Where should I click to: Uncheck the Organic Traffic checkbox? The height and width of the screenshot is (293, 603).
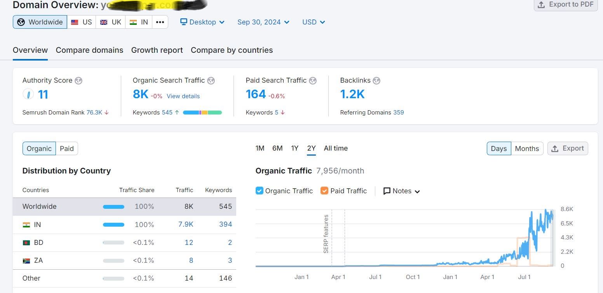[x=260, y=191]
